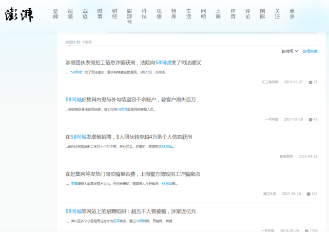Sort results by 按相关度
The height and width of the screenshot is (232, 329).
[310, 51]
